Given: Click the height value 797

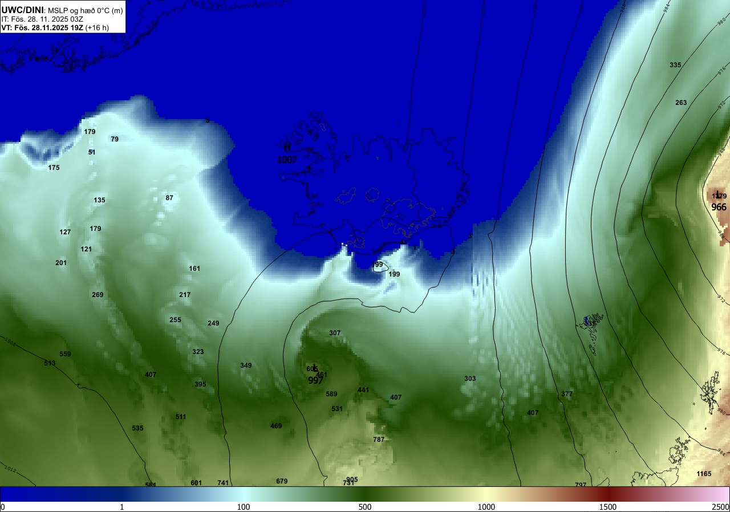Looking at the screenshot, I should tap(581, 484).
